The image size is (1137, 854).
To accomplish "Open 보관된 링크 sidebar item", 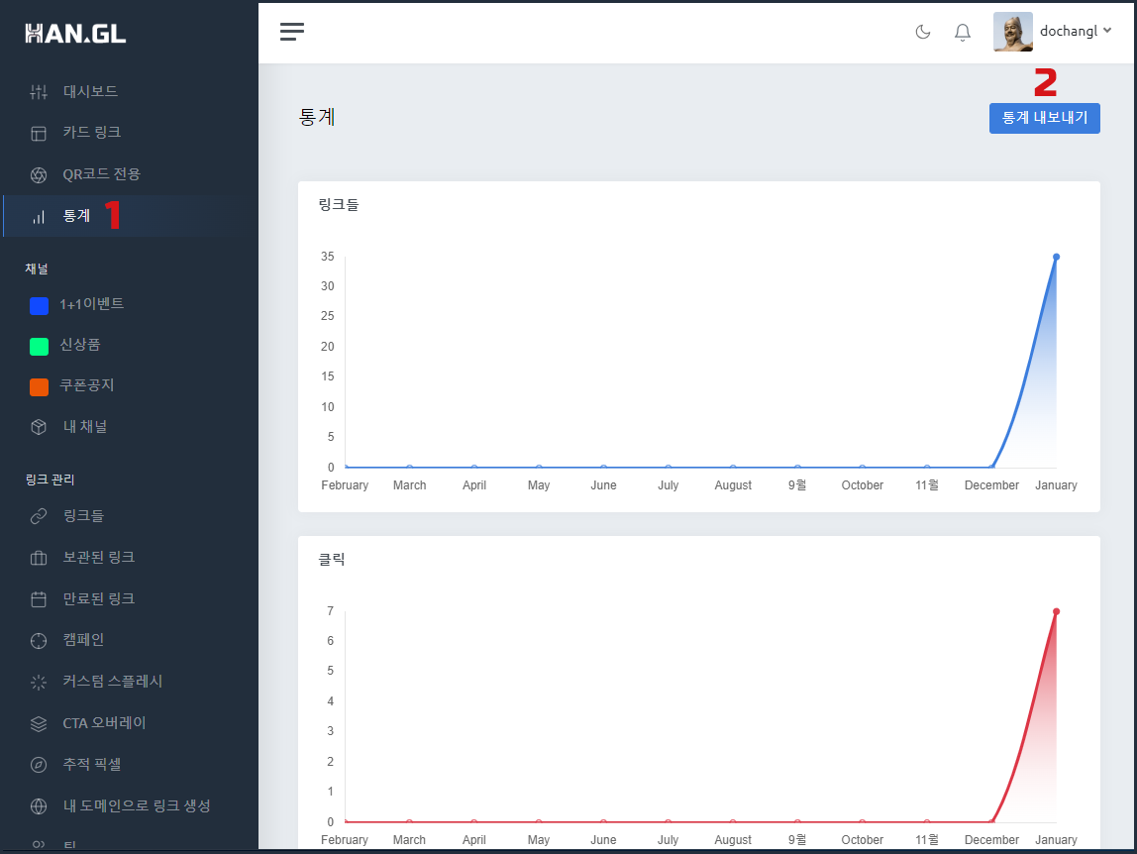I will 99,557.
